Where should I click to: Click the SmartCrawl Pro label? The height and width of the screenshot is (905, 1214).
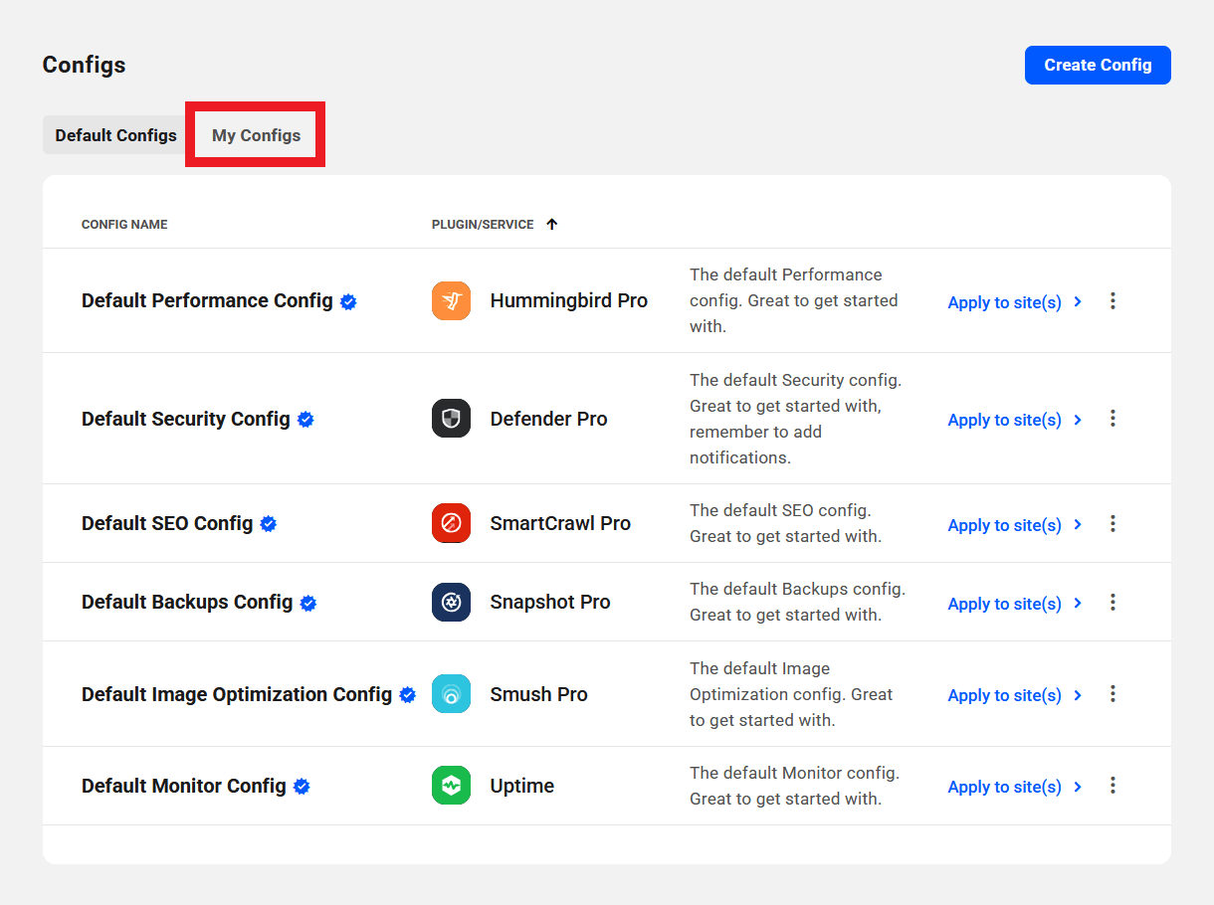pyautogui.click(x=560, y=523)
